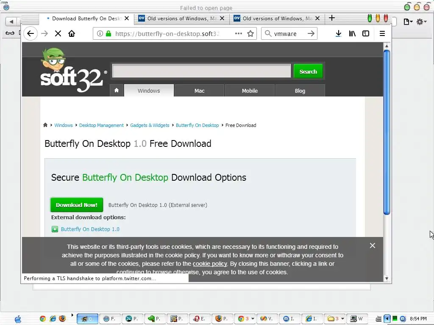Click the green Download Now! button
This screenshot has width=434, height=325.
(77, 205)
